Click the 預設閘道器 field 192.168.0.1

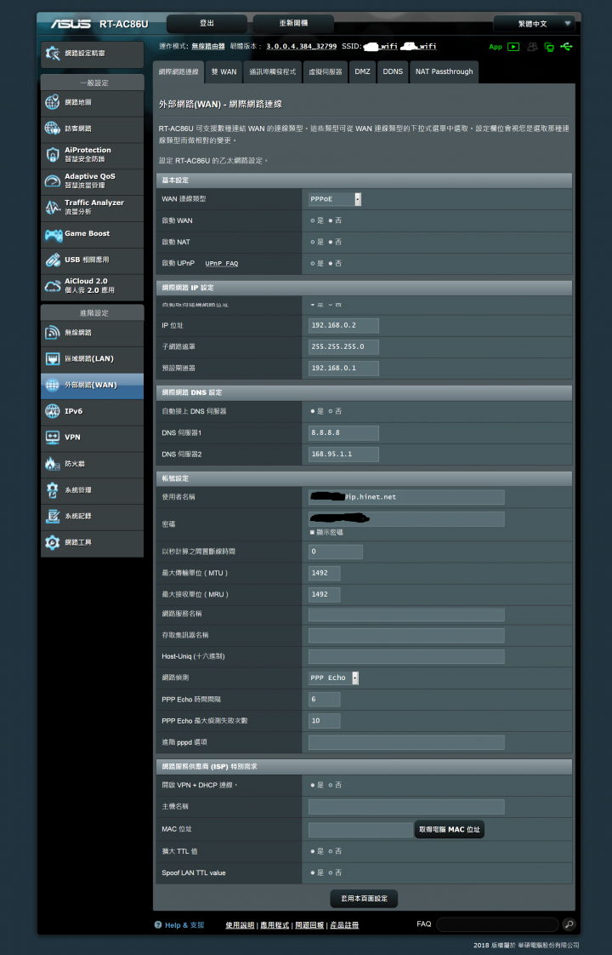coord(343,369)
